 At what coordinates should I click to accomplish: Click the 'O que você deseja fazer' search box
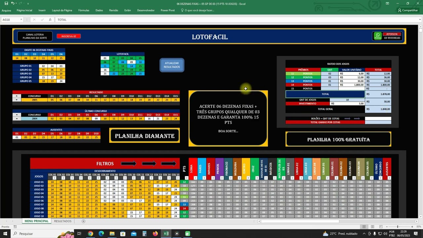click(199, 10)
